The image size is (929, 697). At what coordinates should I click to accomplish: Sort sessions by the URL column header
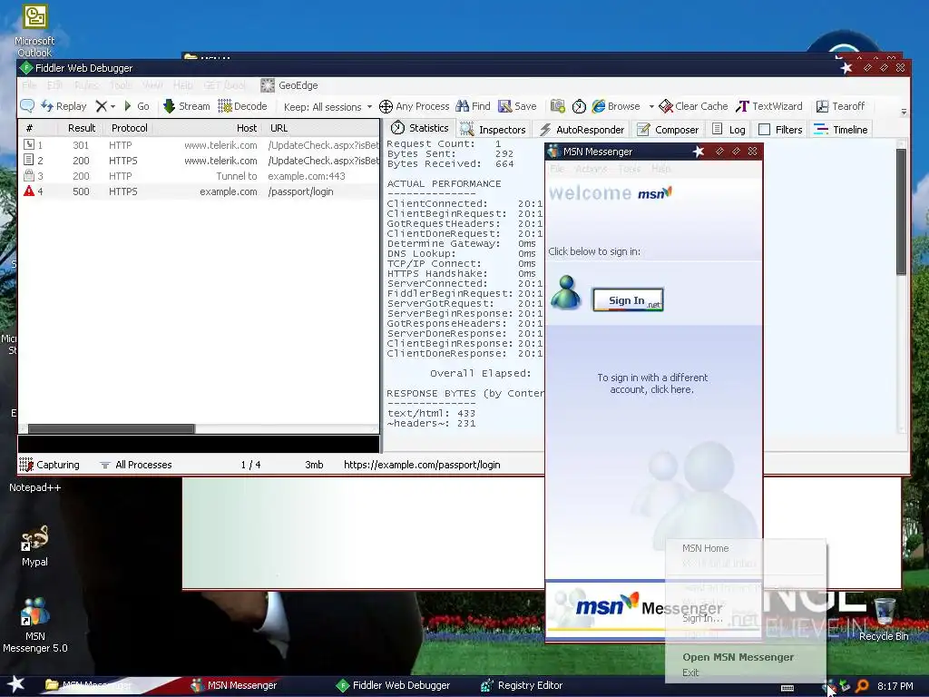tap(279, 128)
